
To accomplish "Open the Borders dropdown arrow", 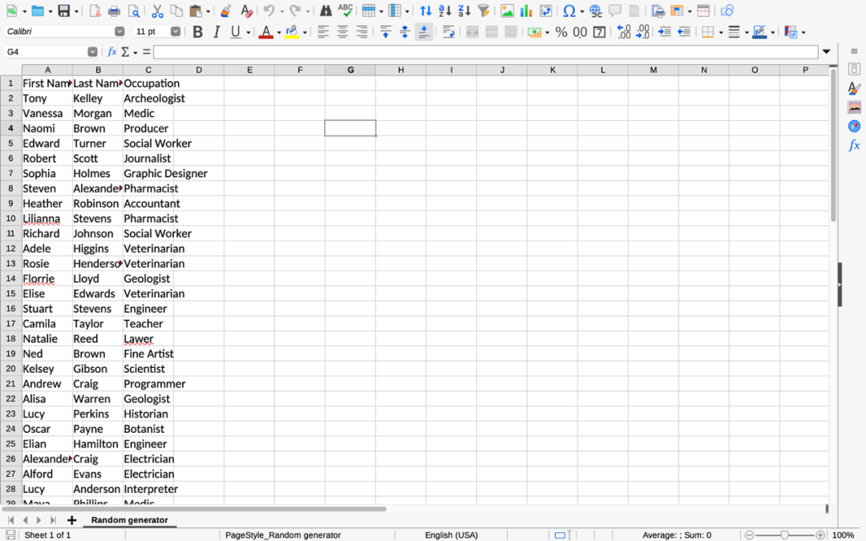I will (x=721, y=33).
